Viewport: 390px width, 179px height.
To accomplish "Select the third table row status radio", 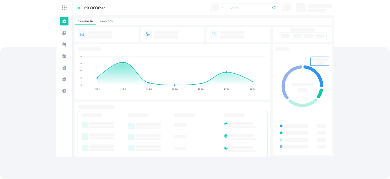I will [226, 148].
